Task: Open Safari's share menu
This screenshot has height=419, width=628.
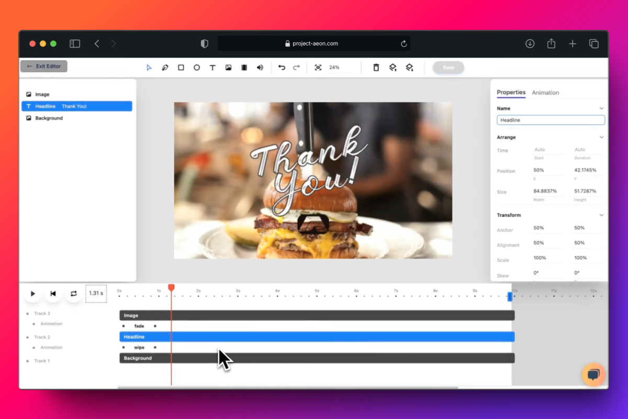Action: pyautogui.click(x=551, y=43)
